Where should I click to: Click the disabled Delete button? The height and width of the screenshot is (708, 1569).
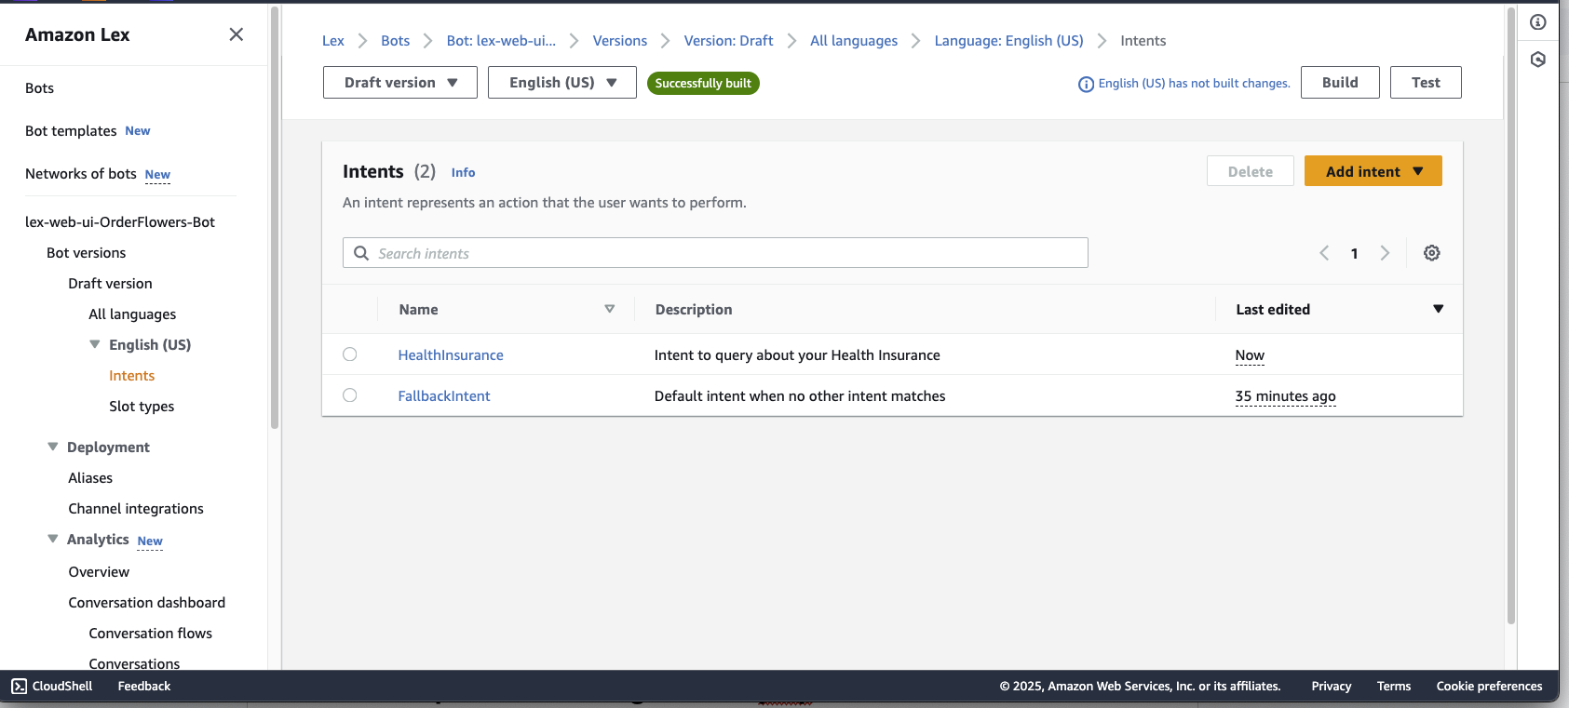coord(1251,171)
